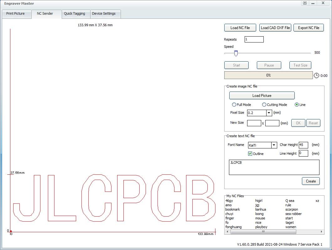Image resolution: width=332 pixels, height=250 pixels.
Task: Select the scorpion NC file
Action: [x=292, y=209]
